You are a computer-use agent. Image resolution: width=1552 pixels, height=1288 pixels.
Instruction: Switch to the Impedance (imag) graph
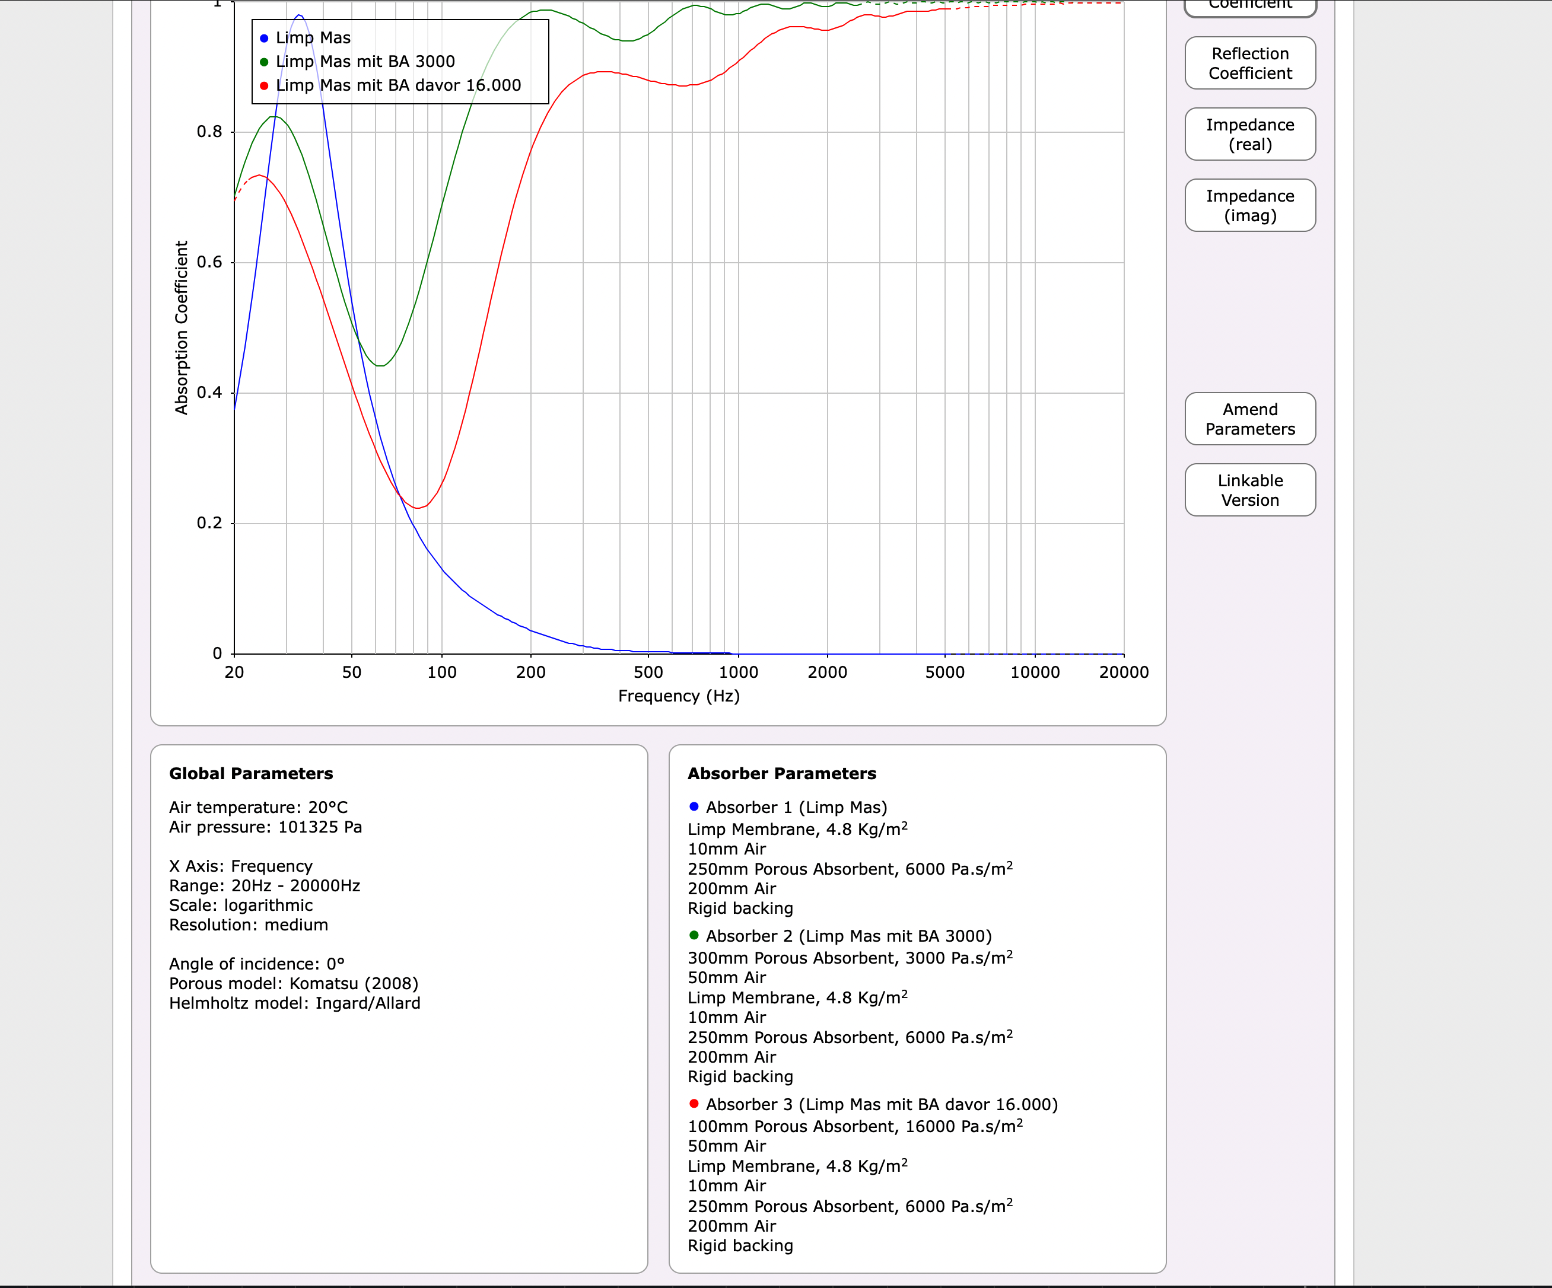[1250, 205]
